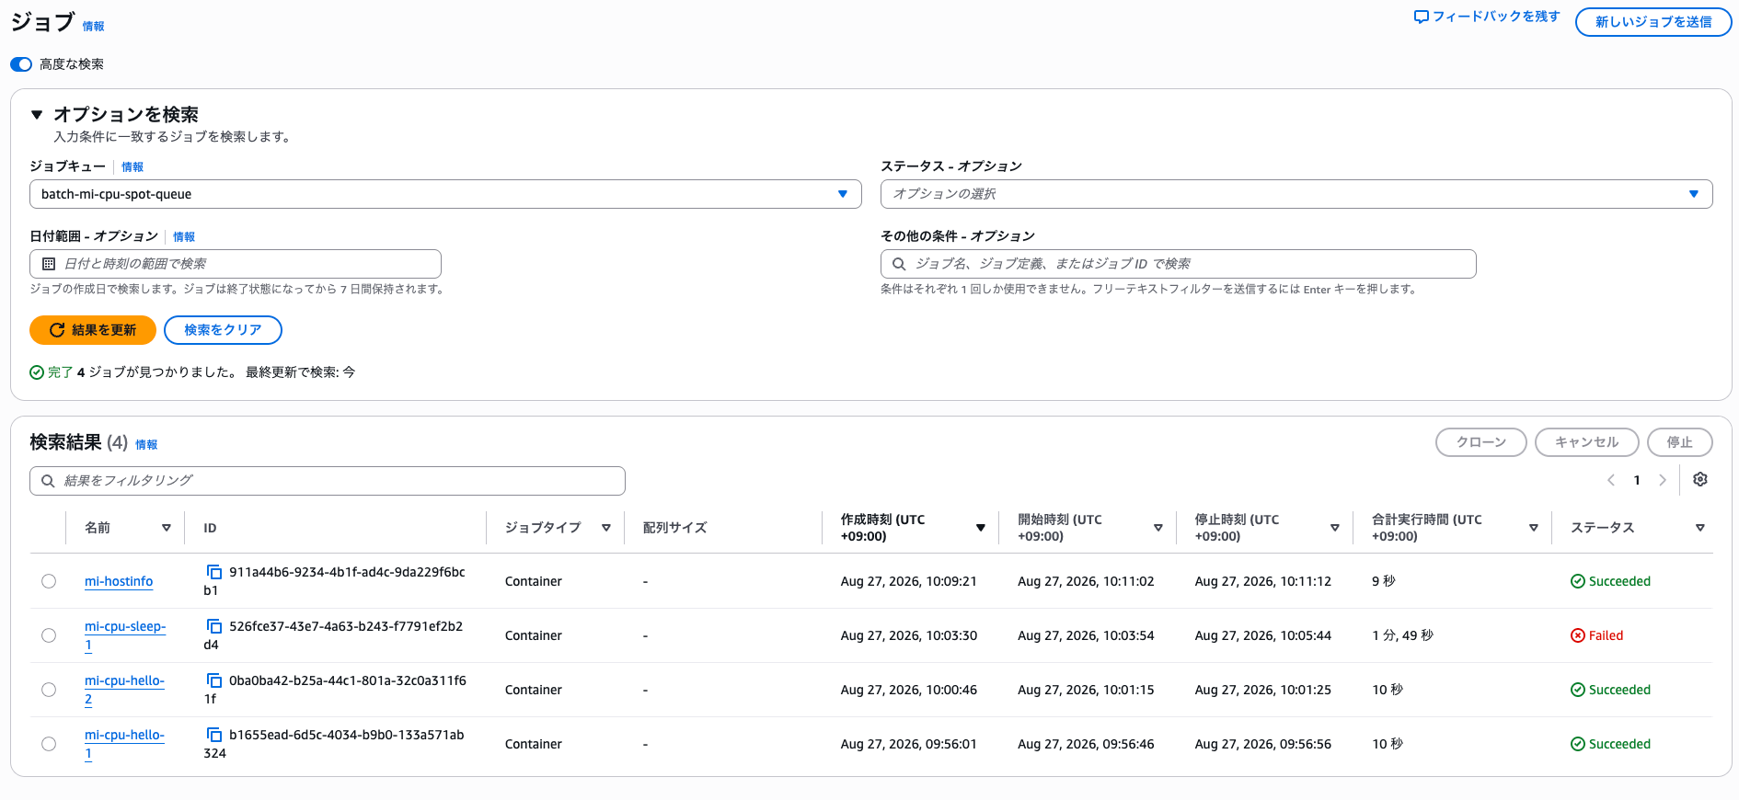This screenshot has height=800, width=1739.
Task: Click the submit new job button
Action: [x=1653, y=22]
